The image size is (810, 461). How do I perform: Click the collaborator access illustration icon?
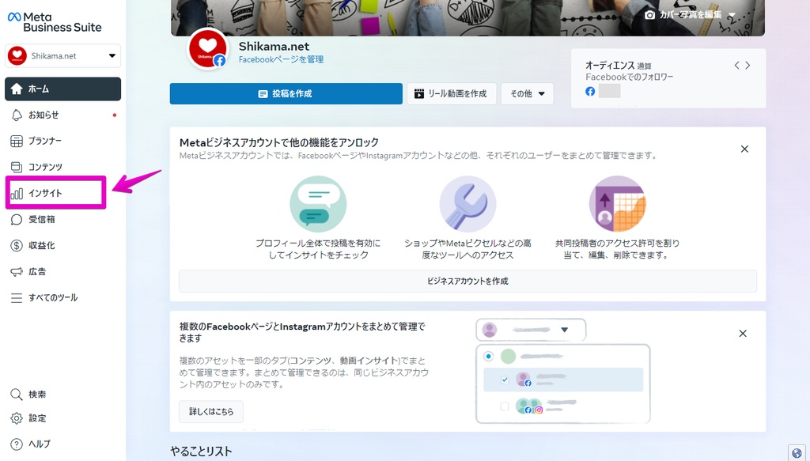click(x=617, y=205)
